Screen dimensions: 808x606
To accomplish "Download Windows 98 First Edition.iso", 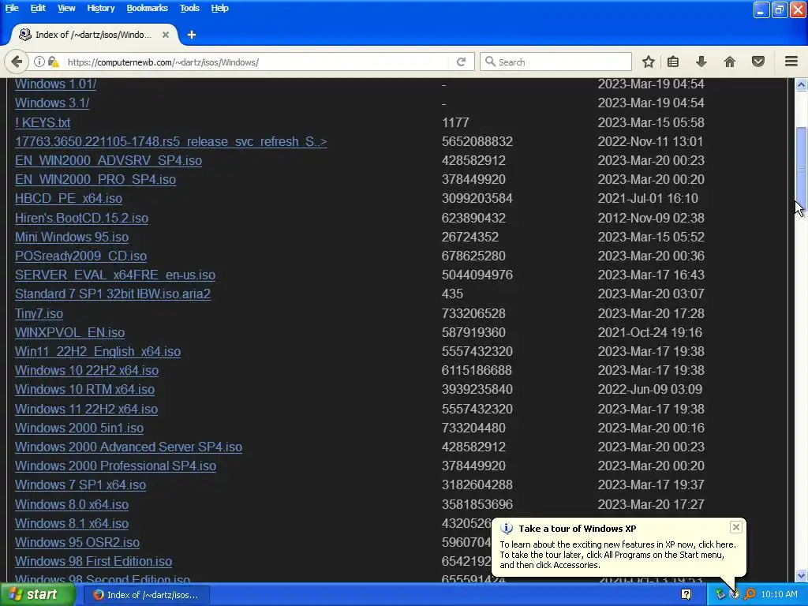I will click(x=93, y=562).
